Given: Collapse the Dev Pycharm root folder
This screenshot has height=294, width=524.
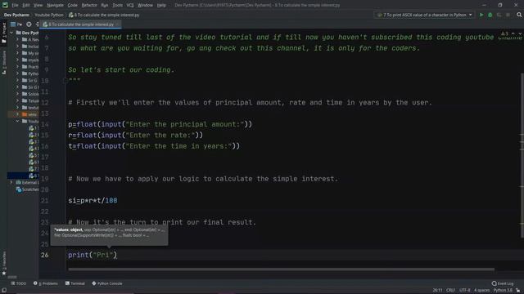Looking at the screenshot, I should click(11, 33).
